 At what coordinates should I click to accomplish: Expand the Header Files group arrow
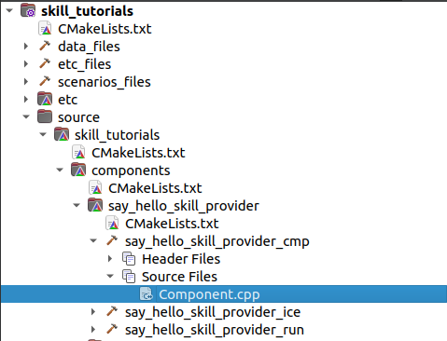pyautogui.click(x=110, y=259)
